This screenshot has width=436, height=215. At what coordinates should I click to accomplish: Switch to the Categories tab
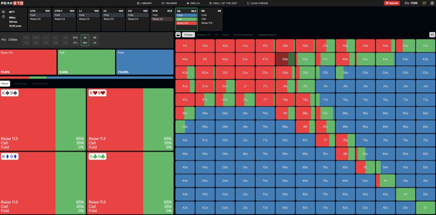click(x=20, y=84)
